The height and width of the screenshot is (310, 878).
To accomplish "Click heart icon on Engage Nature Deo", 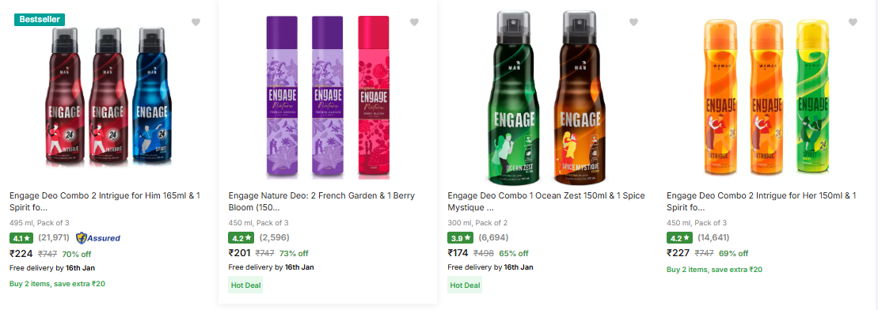I will 414,22.
